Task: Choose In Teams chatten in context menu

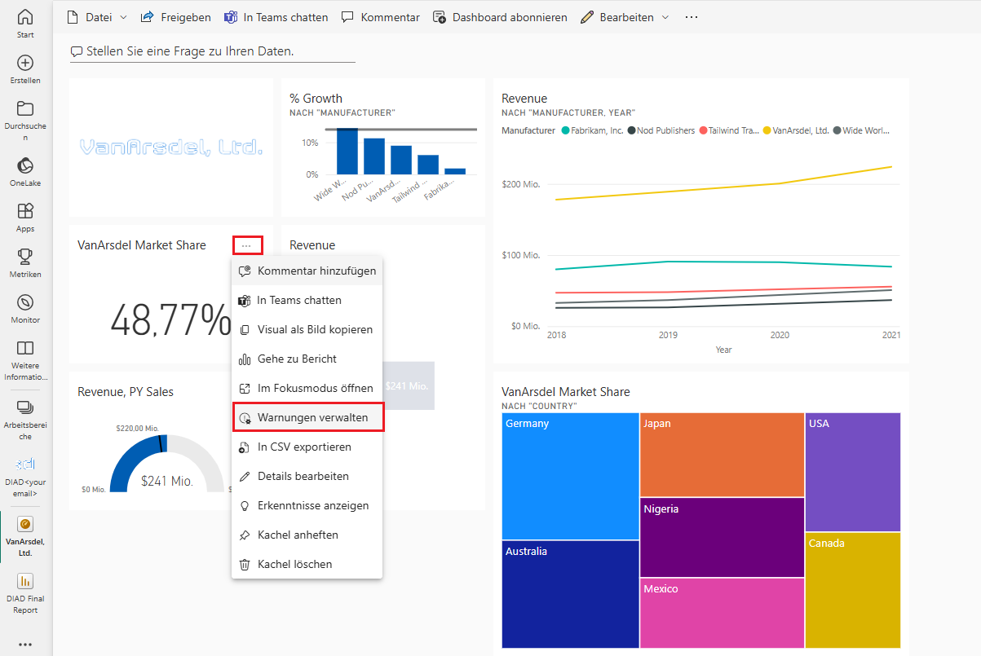Action: pyautogui.click(x=307, y=300)
